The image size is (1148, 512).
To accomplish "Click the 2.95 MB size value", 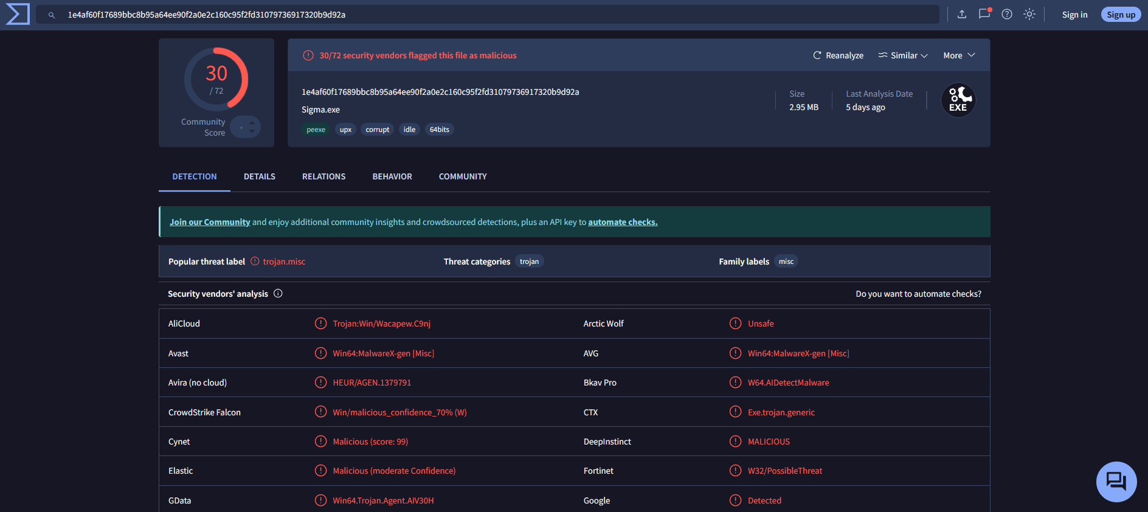I will point(803,107).
